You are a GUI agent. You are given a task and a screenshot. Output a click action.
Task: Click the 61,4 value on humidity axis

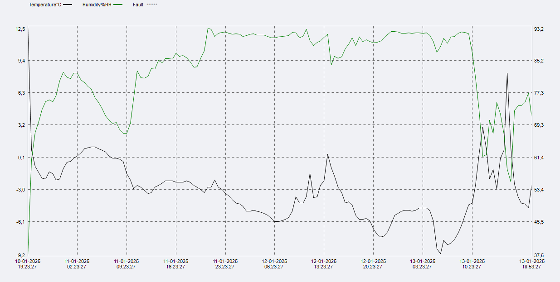539,158
